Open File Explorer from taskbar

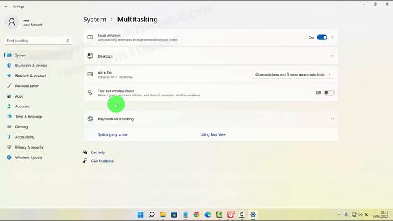[163, 215]
